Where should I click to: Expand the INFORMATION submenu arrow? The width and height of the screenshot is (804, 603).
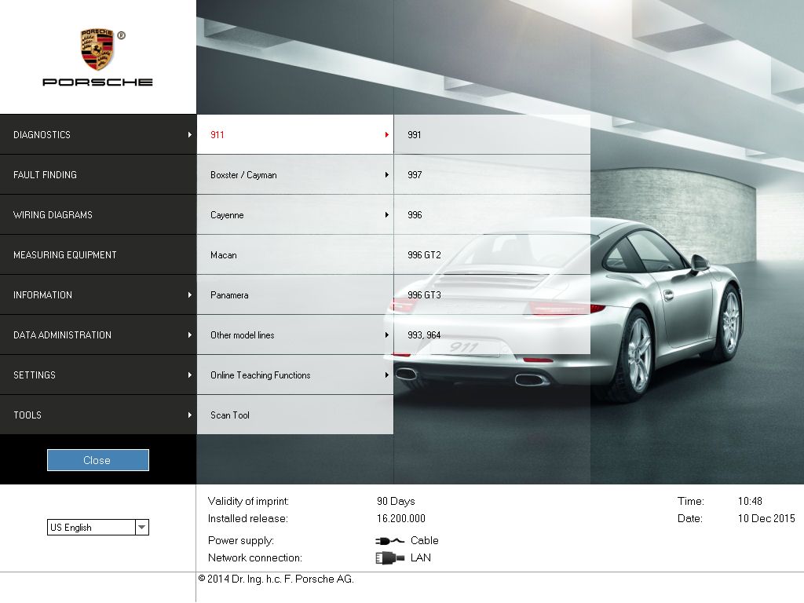pos(190,295)
